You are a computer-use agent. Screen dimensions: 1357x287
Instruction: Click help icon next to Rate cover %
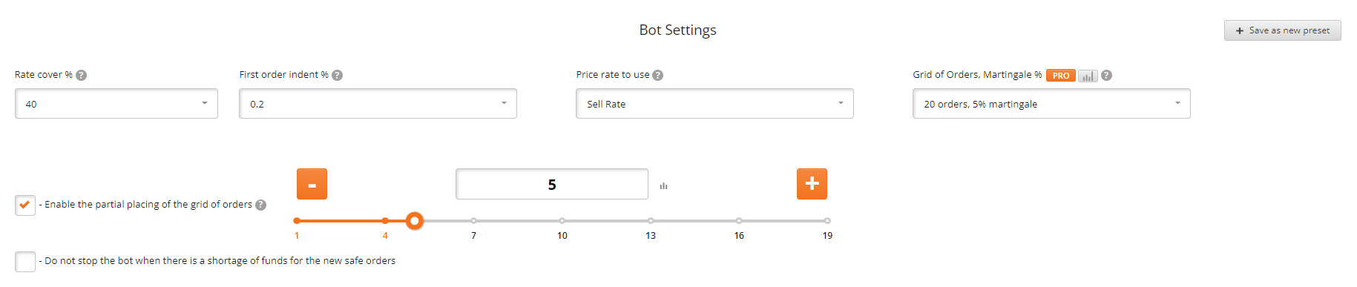click(x=82, y=75)
